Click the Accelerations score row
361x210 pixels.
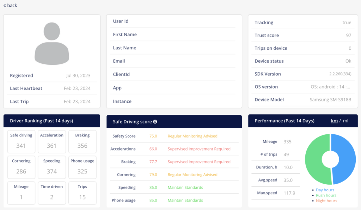pyautogui.click(x=174, y=149)
